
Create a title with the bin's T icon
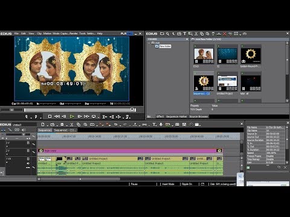(x=184, y=34)
